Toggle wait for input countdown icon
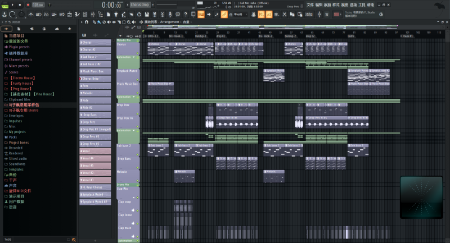The image size is (450, 243). point(38,15)
